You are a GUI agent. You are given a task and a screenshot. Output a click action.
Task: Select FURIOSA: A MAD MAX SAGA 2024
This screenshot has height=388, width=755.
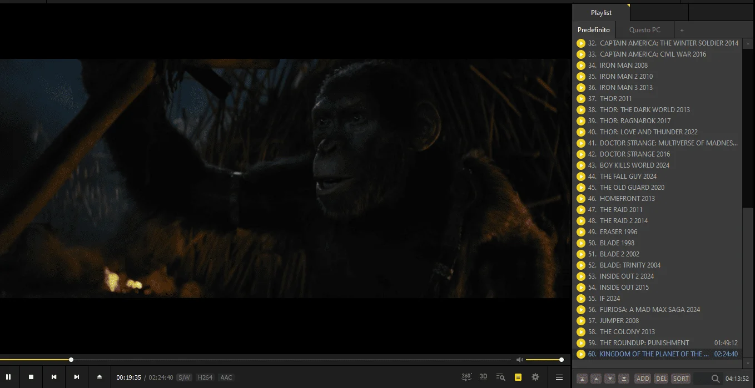click(658, 310)
